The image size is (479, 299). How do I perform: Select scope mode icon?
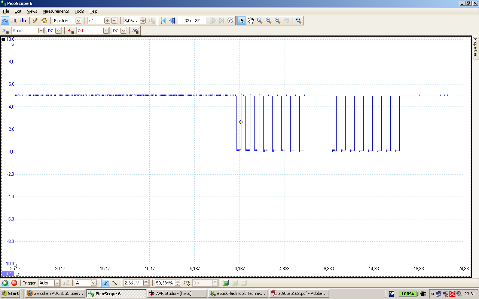(6, 21)
